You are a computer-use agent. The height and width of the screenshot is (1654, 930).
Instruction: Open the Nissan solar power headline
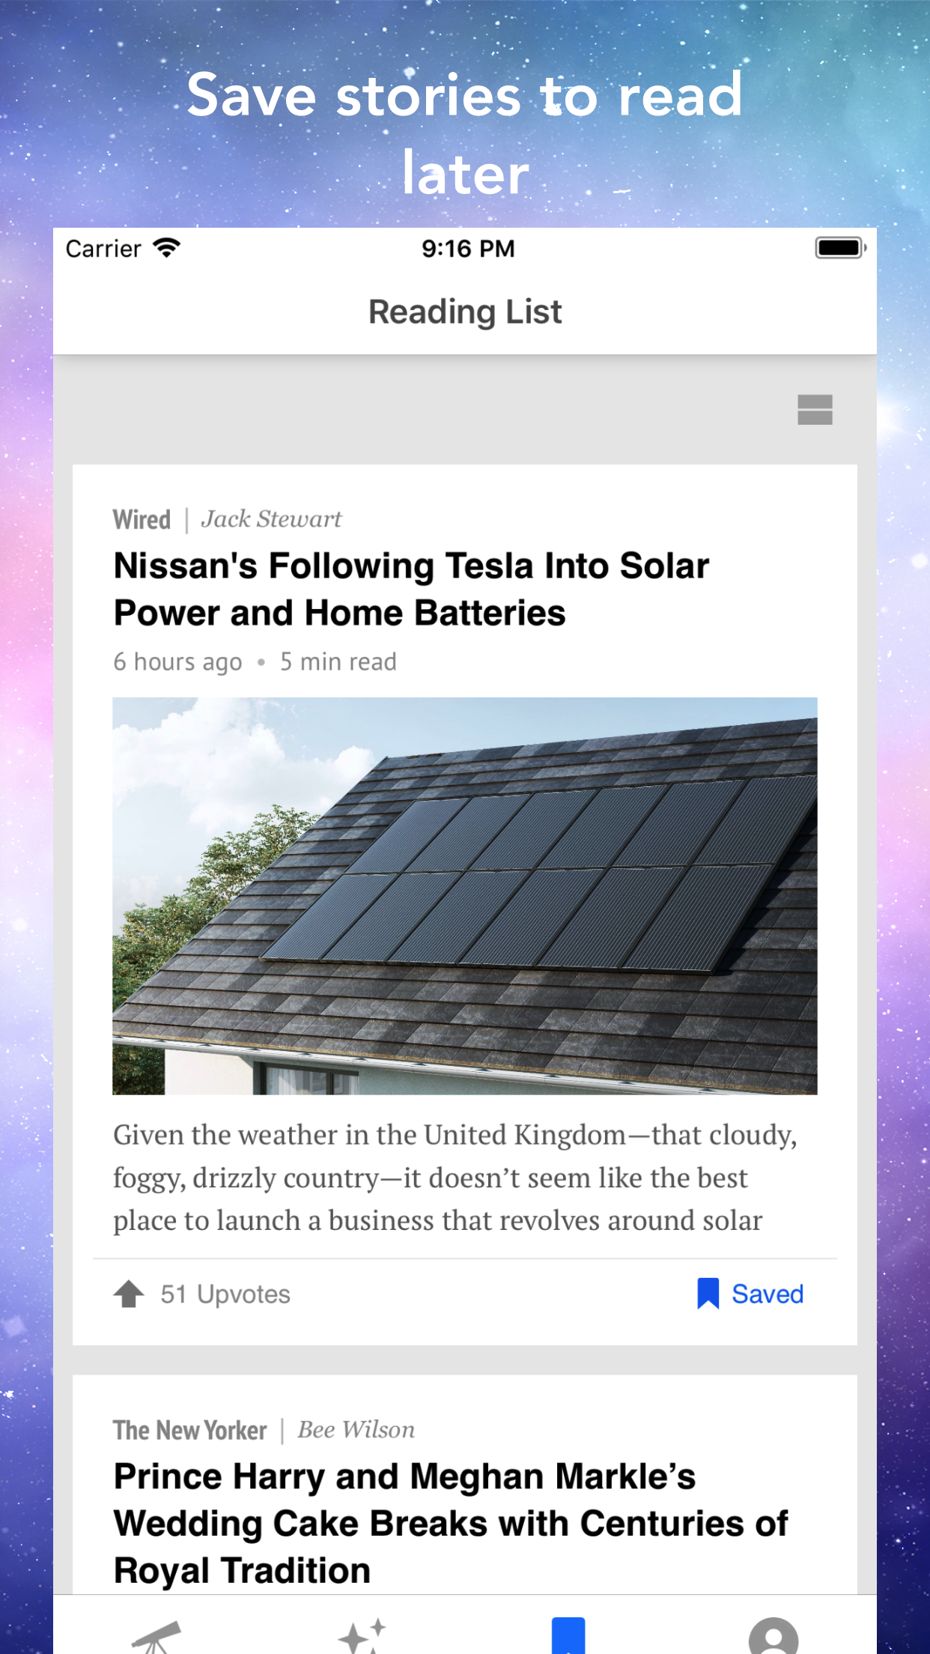coord(410,589)
